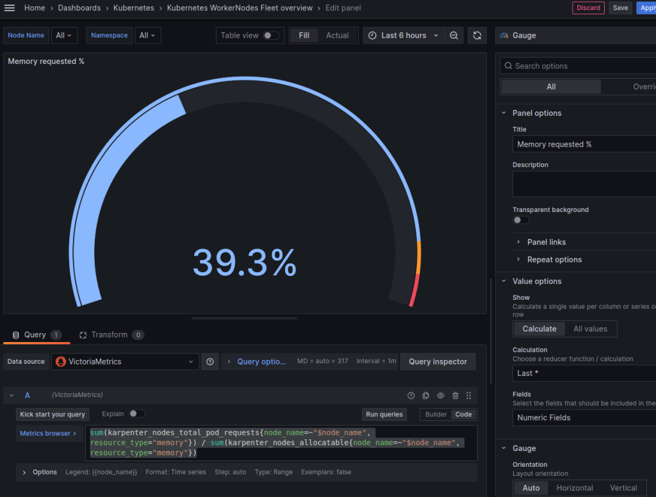Zoom out the dashboard time range
Viewport: 656px width, 497px height.
click(454, 35)
